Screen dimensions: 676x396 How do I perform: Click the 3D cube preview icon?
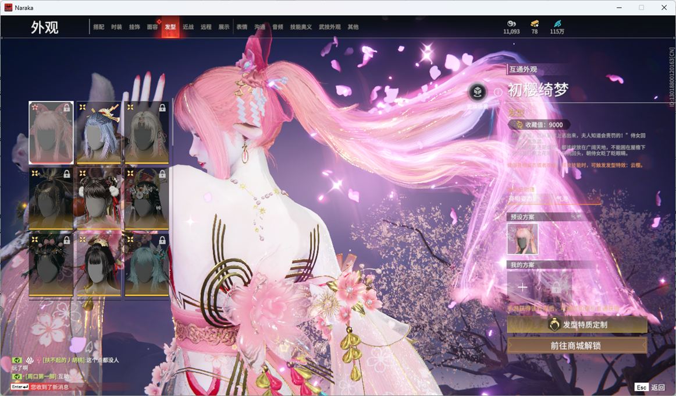[477, 92]
